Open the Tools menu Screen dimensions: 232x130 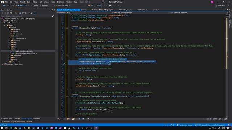(53, 2)
